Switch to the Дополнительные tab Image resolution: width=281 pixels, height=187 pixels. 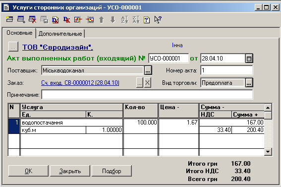pos(60,34)
